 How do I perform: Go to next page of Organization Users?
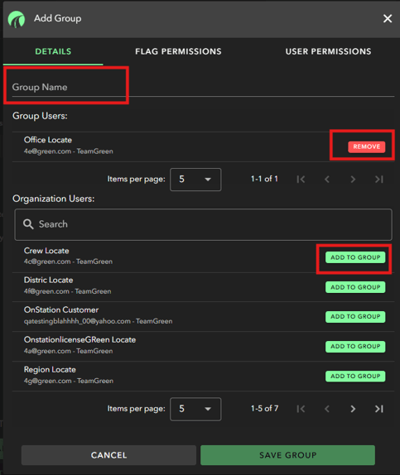click(x=353, y=409)
